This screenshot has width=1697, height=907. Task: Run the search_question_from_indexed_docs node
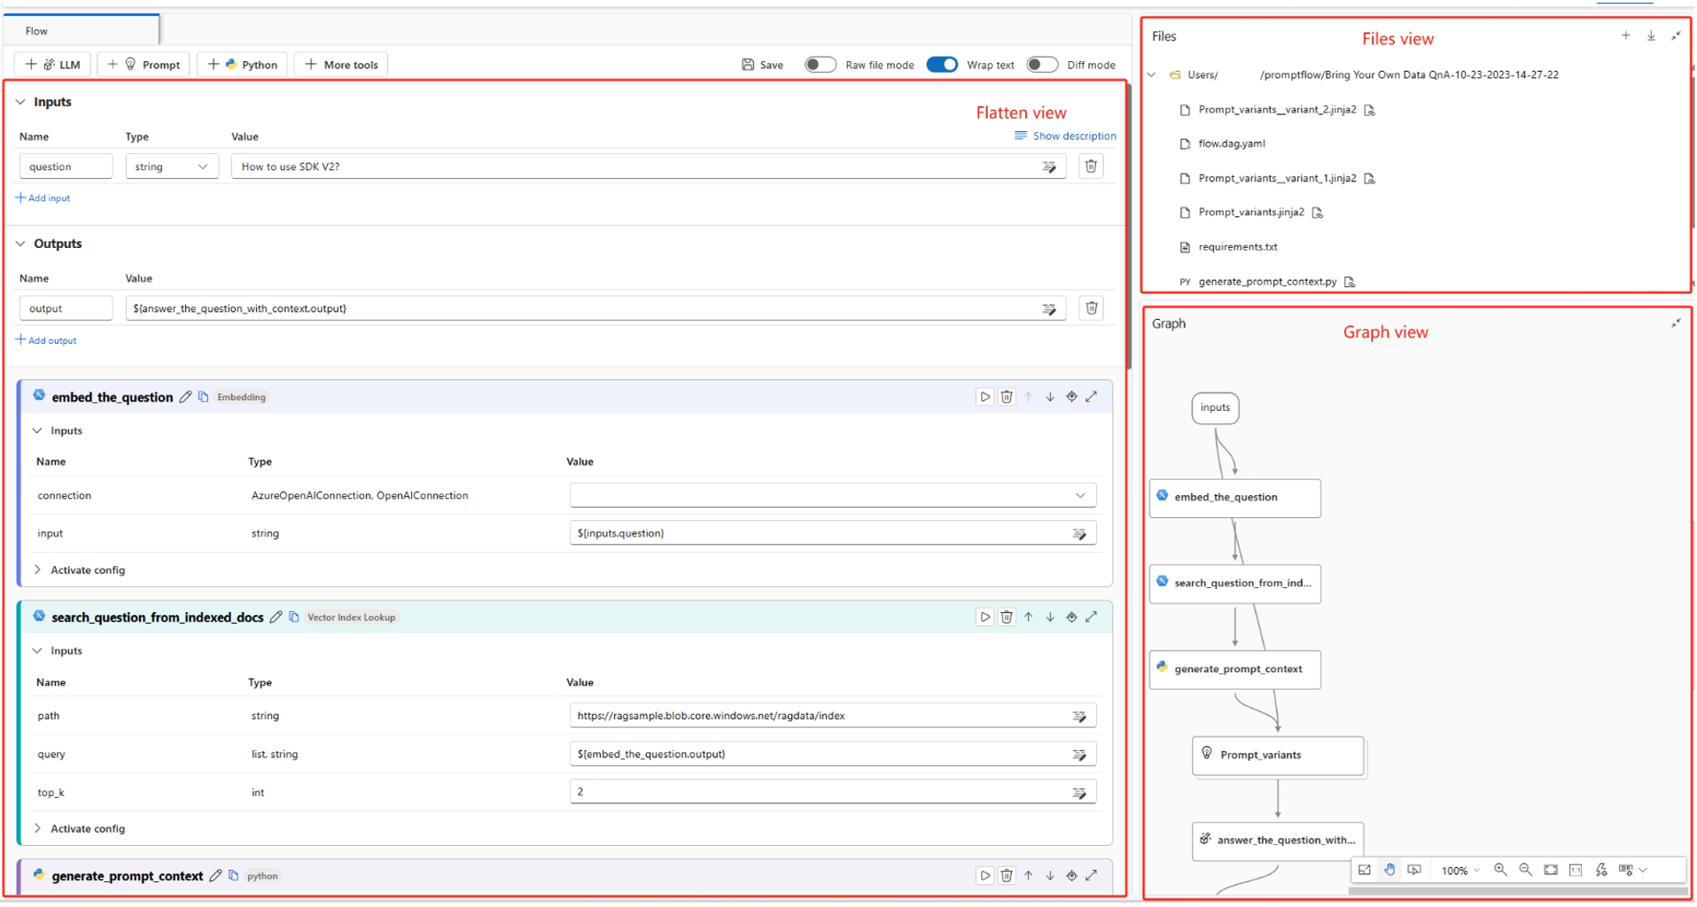985,617
